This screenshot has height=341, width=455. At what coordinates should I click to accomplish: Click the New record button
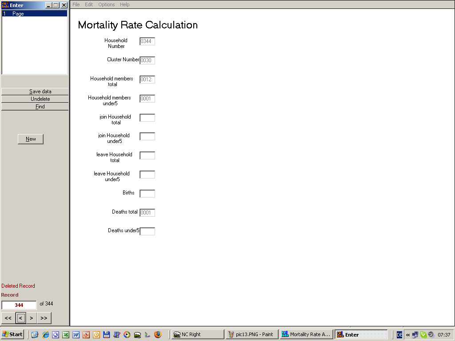point(31,139)
